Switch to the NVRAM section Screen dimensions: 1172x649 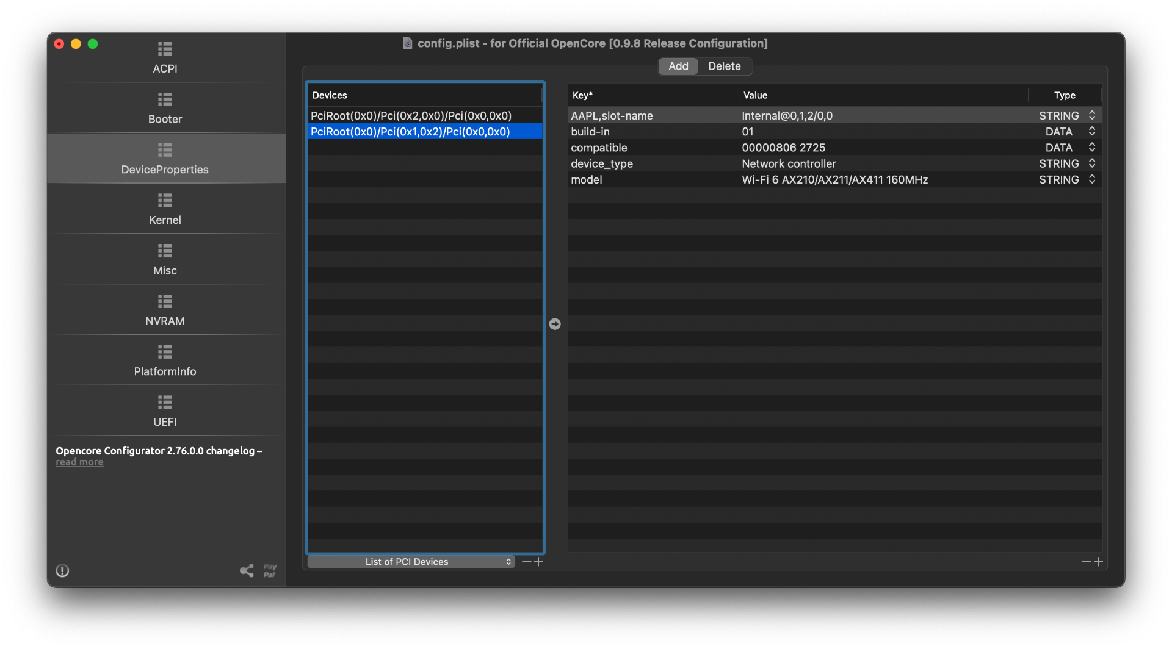(165, 310)
